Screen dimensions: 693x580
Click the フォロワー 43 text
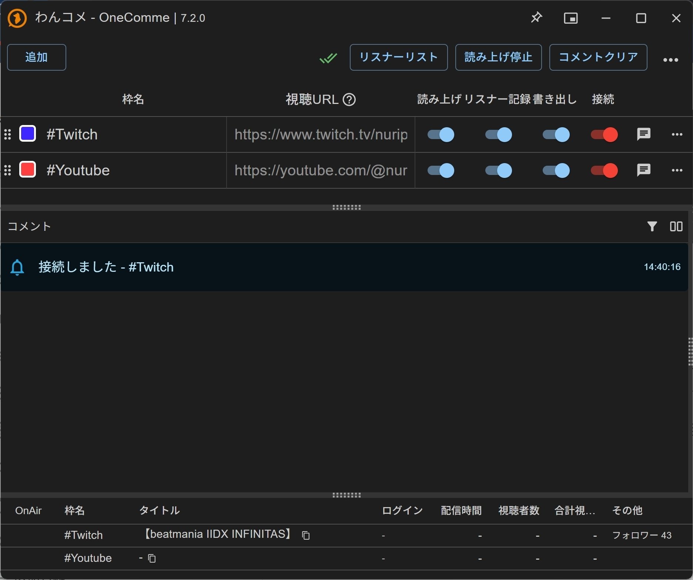pyautogui.click(x=642, y=535)
